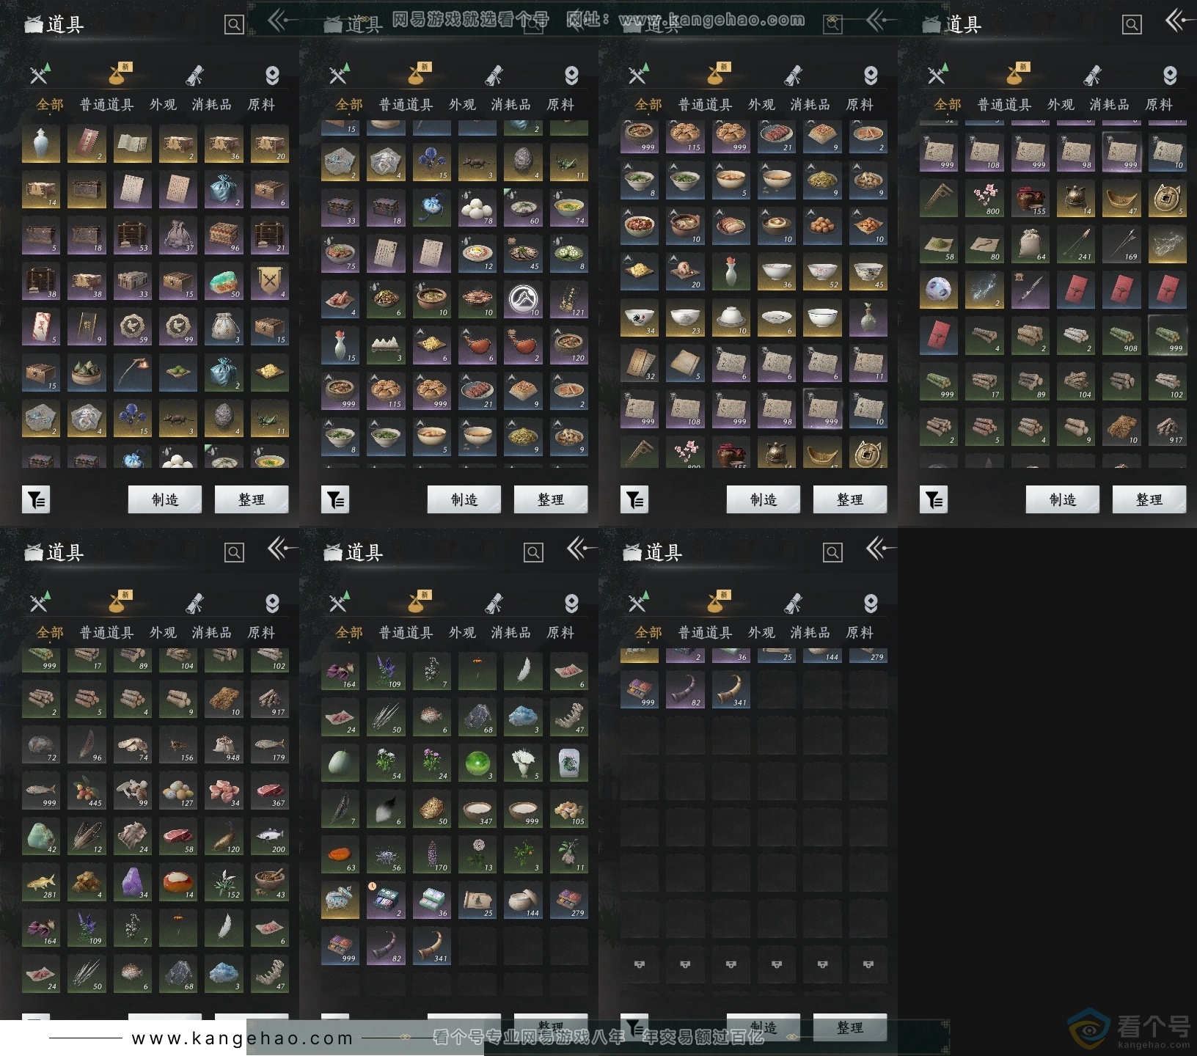Image resolution: width=1197 pixels, height=1056 pixels.
Task: Select the white mountain emblem item
Action: [523, 300]
